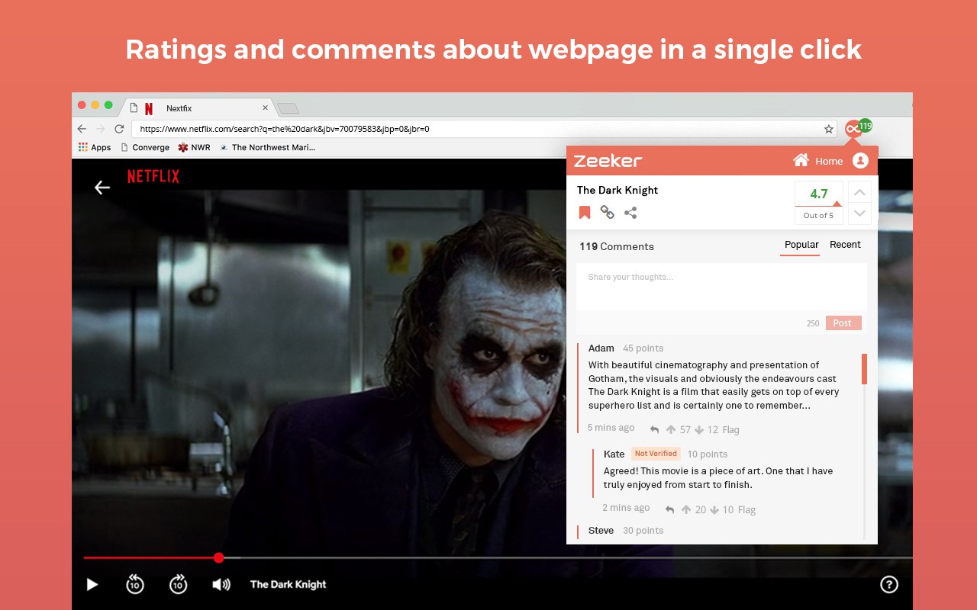
Task: Close the Nextfix browser tab
Action: (266, 108)
